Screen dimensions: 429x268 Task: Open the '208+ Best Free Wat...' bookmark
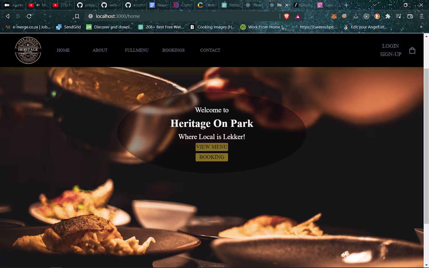pyautogui.click(x=161, y=27)
